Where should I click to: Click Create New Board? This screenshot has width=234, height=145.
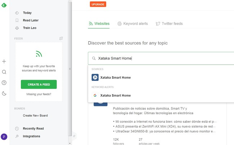click(x=35, y=116)
